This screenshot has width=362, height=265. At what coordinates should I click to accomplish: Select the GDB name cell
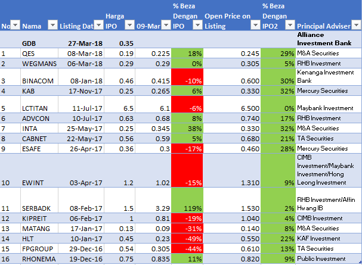[x=39, y=39]
